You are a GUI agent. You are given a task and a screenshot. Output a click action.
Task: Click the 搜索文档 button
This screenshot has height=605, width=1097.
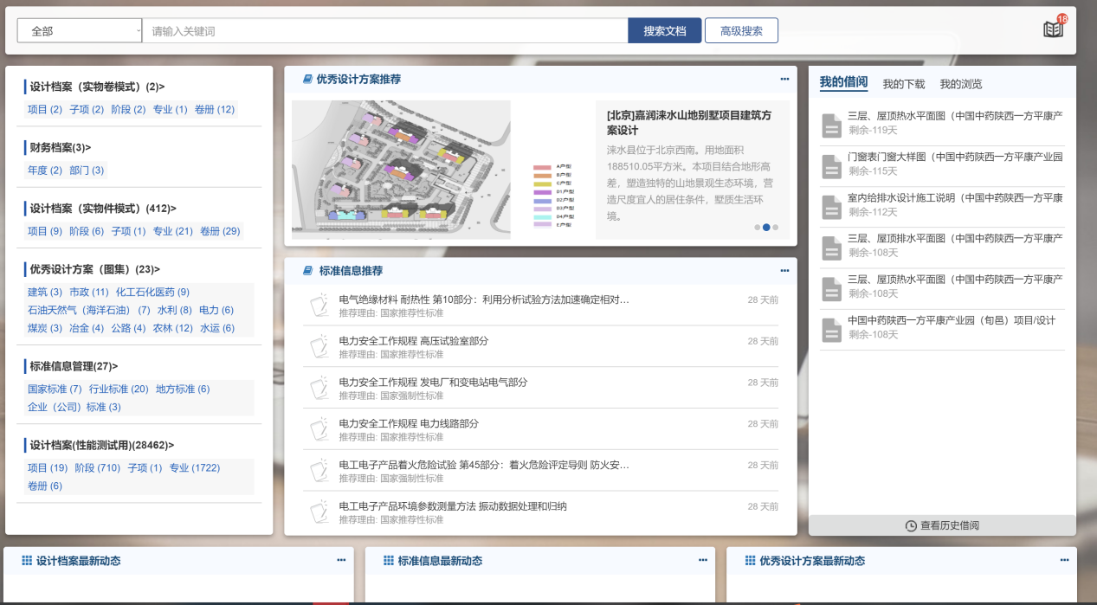pos(664,31)
